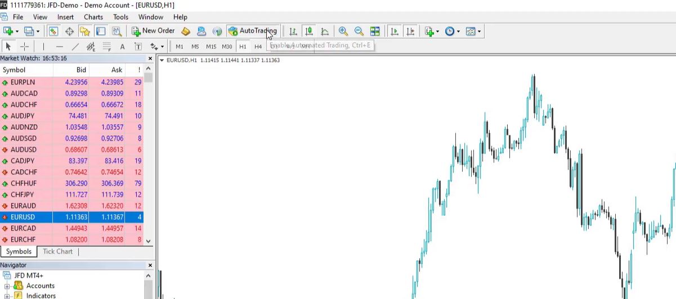Expand the Accounts tree node
Image resolution: width=676 pixels, height=299 pixels.
pyautogui.click(x=8, y=286)
